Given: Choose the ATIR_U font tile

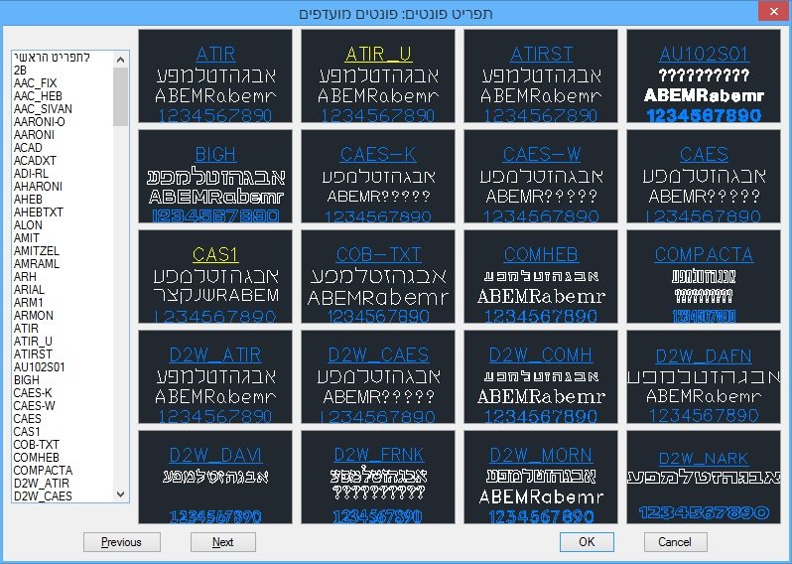Looking at the screenshot, I should [x=378, y=76].
